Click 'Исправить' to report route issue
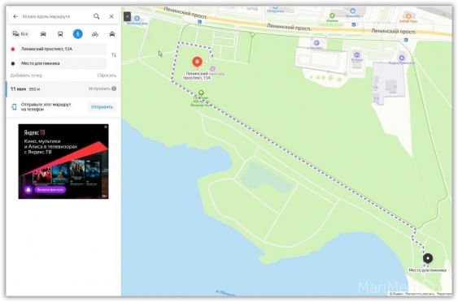This screenshot has width=458, height=302. click(x=99, y=88)
